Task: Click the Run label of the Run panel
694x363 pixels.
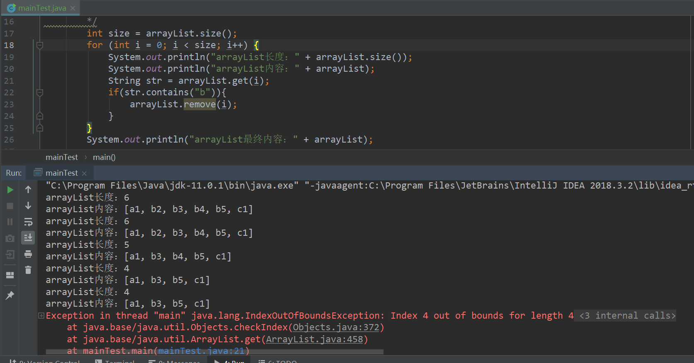Action: click(x=14, y=173)
